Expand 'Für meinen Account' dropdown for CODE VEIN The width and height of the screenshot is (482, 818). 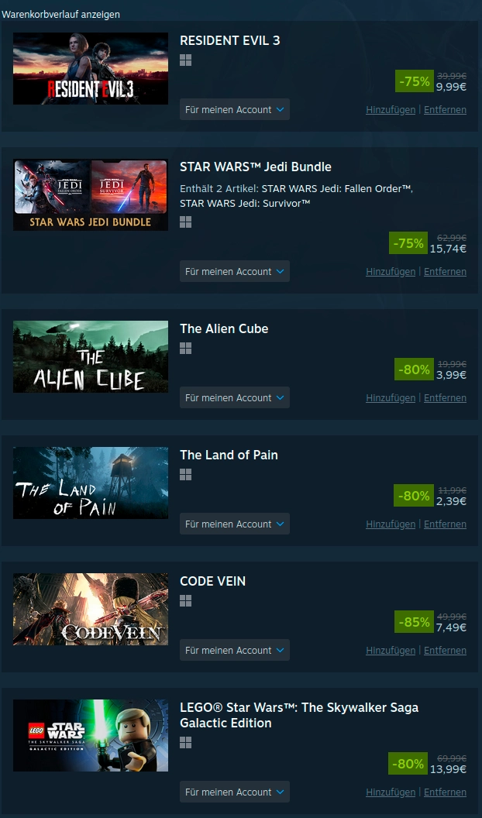[x=235, y=650]
